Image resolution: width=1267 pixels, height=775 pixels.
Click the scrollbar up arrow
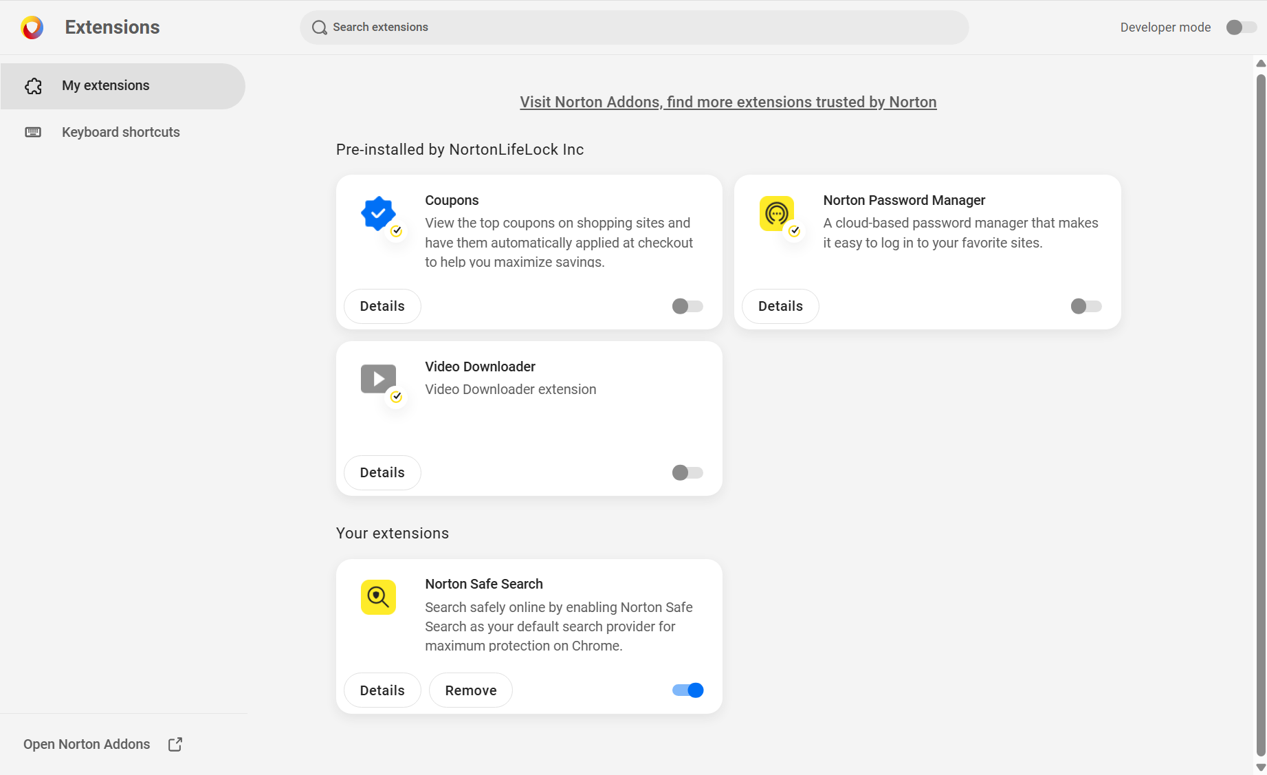(1261, 63)
